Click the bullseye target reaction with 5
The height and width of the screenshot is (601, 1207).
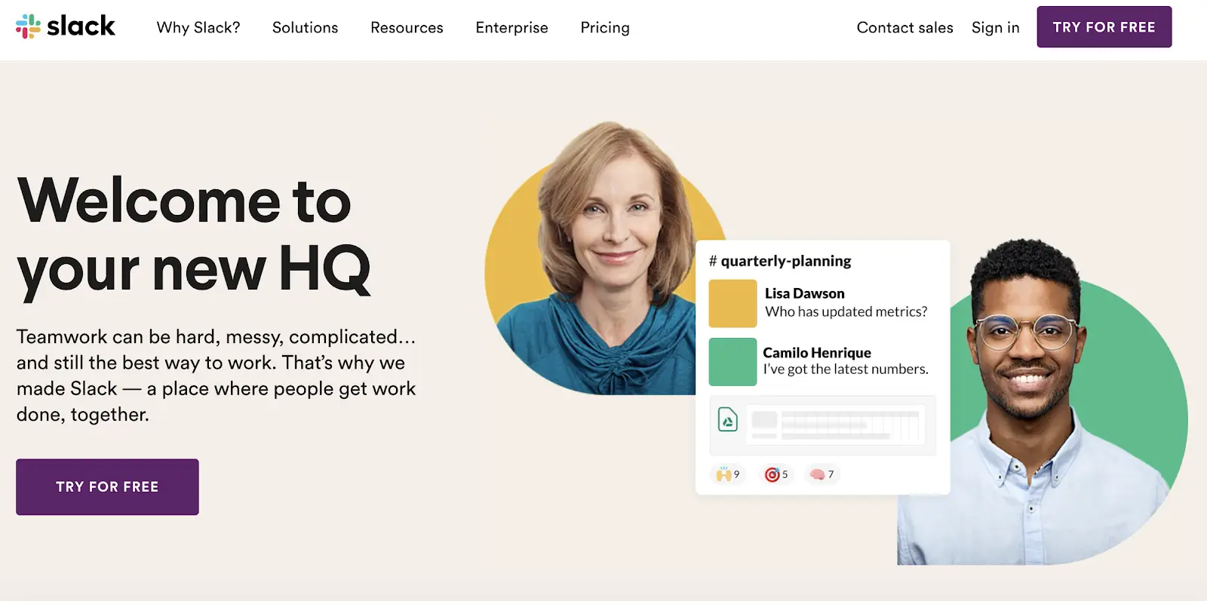[776, 474]
